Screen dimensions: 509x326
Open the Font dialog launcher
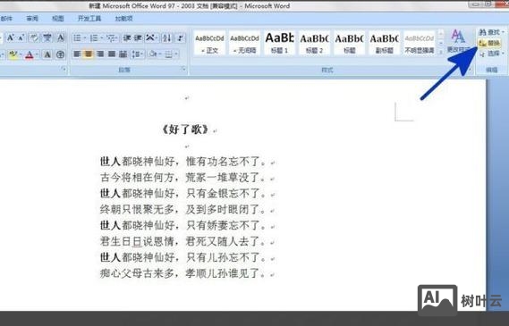(64, 69)
